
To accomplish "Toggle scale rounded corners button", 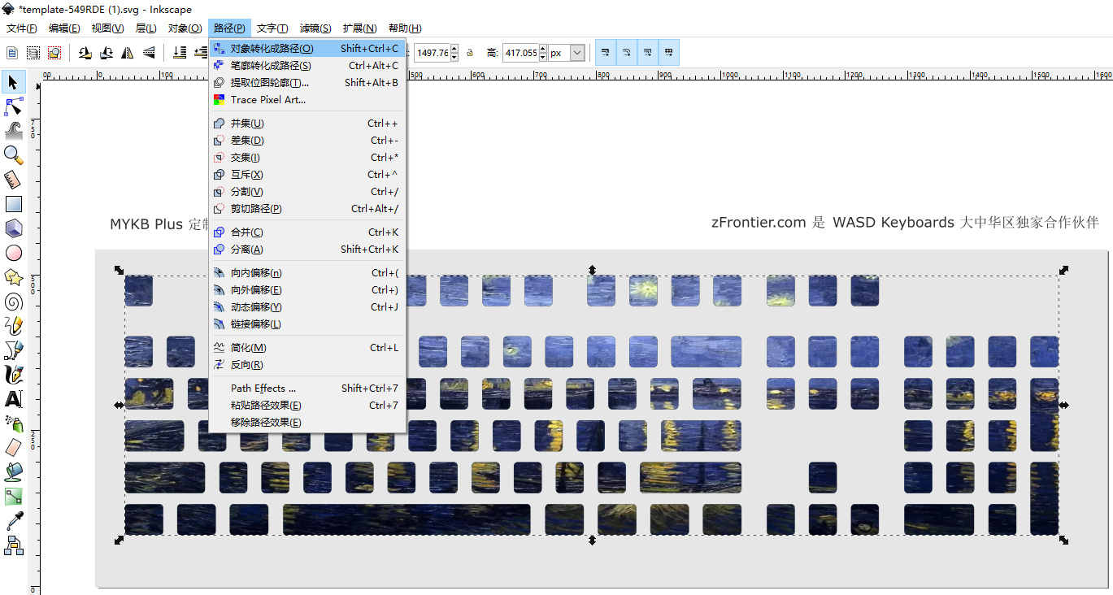I will pyautogui.click(x=627, y=53).
